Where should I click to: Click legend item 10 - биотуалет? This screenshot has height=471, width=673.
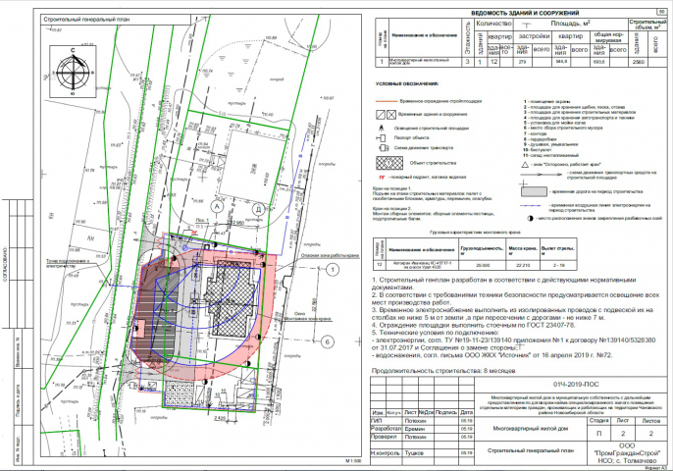click(x=537, y=150)
